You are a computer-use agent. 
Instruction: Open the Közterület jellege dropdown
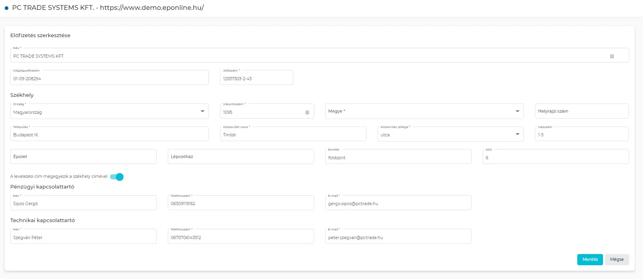click(x=450, y=134)
